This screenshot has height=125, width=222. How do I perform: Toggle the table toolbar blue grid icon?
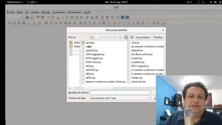click(x=127, y=17)
